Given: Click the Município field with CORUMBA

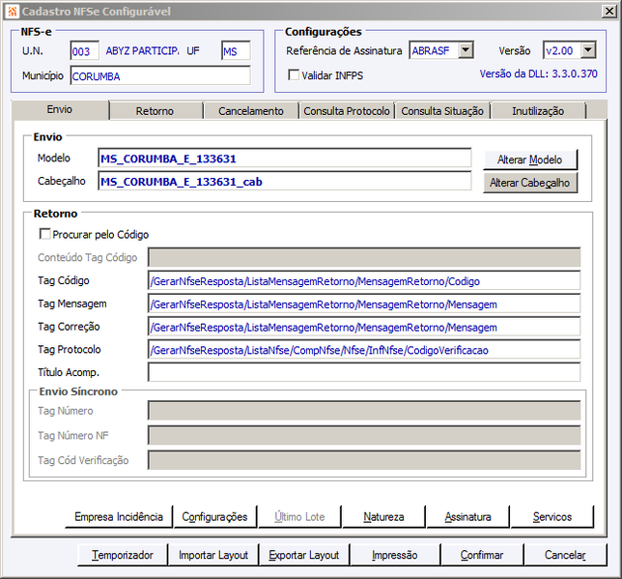Looking at the screenshot, I should click(160, 75).
